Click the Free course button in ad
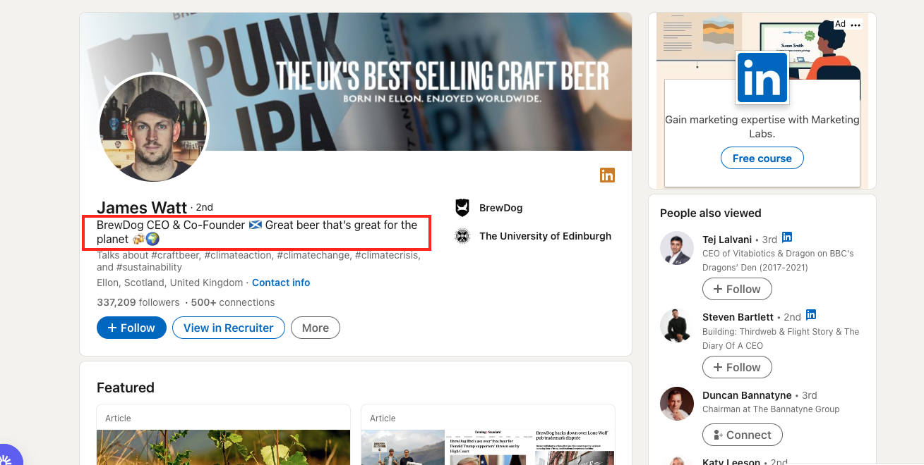The width and height of the screenshot is (924, 465). pos(762,158)
